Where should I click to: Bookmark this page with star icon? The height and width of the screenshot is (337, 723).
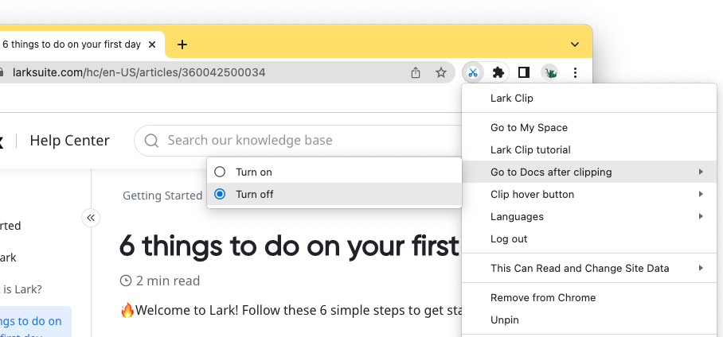click(440, 72)
